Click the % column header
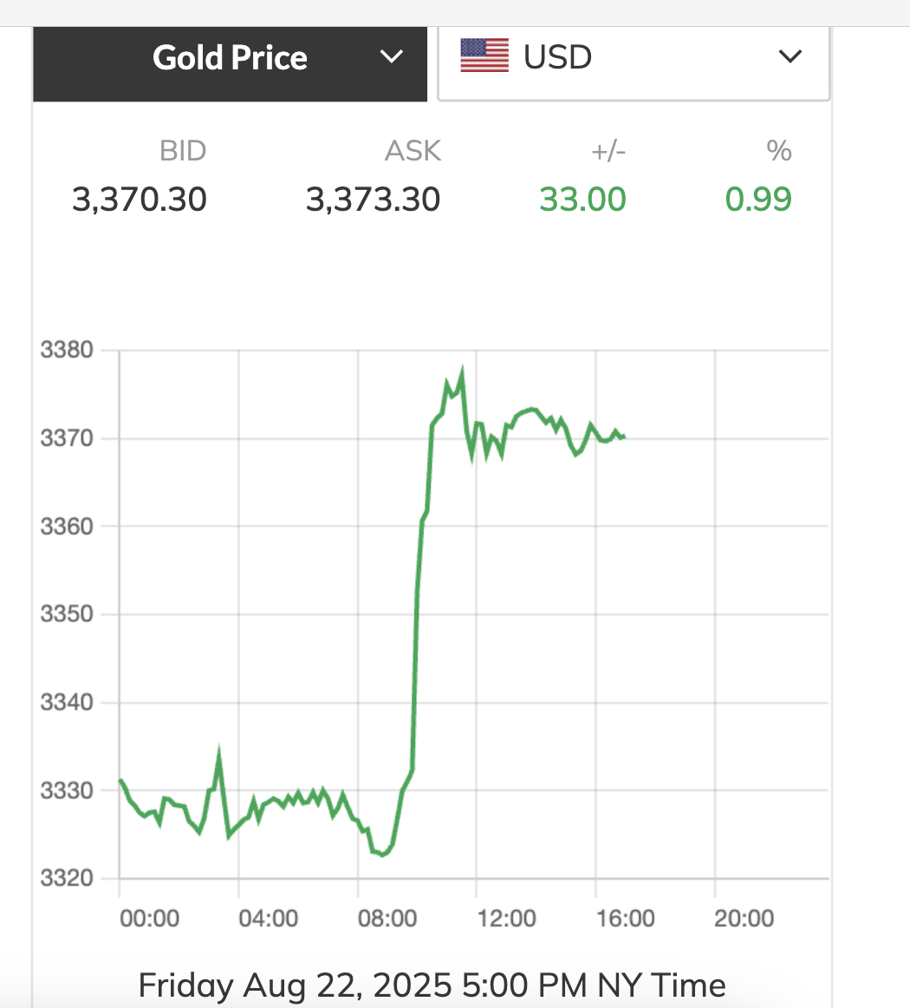This screenshot has height=1008, width=910. pyautogui.click(x=779, y=151)
